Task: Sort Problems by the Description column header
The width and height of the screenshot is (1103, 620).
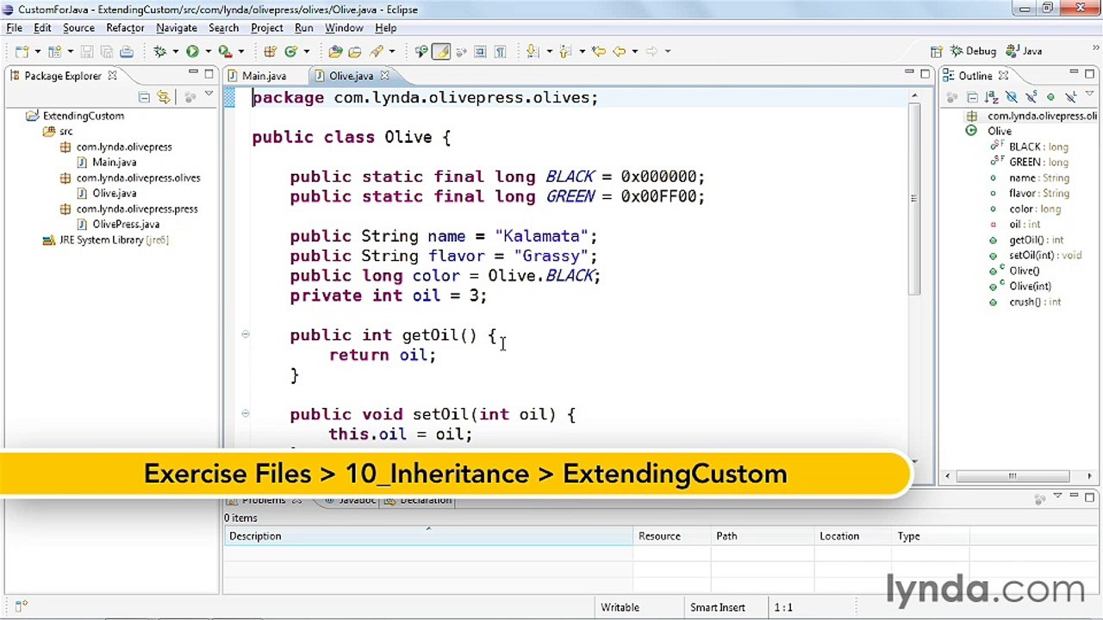Action: [427, 536]
